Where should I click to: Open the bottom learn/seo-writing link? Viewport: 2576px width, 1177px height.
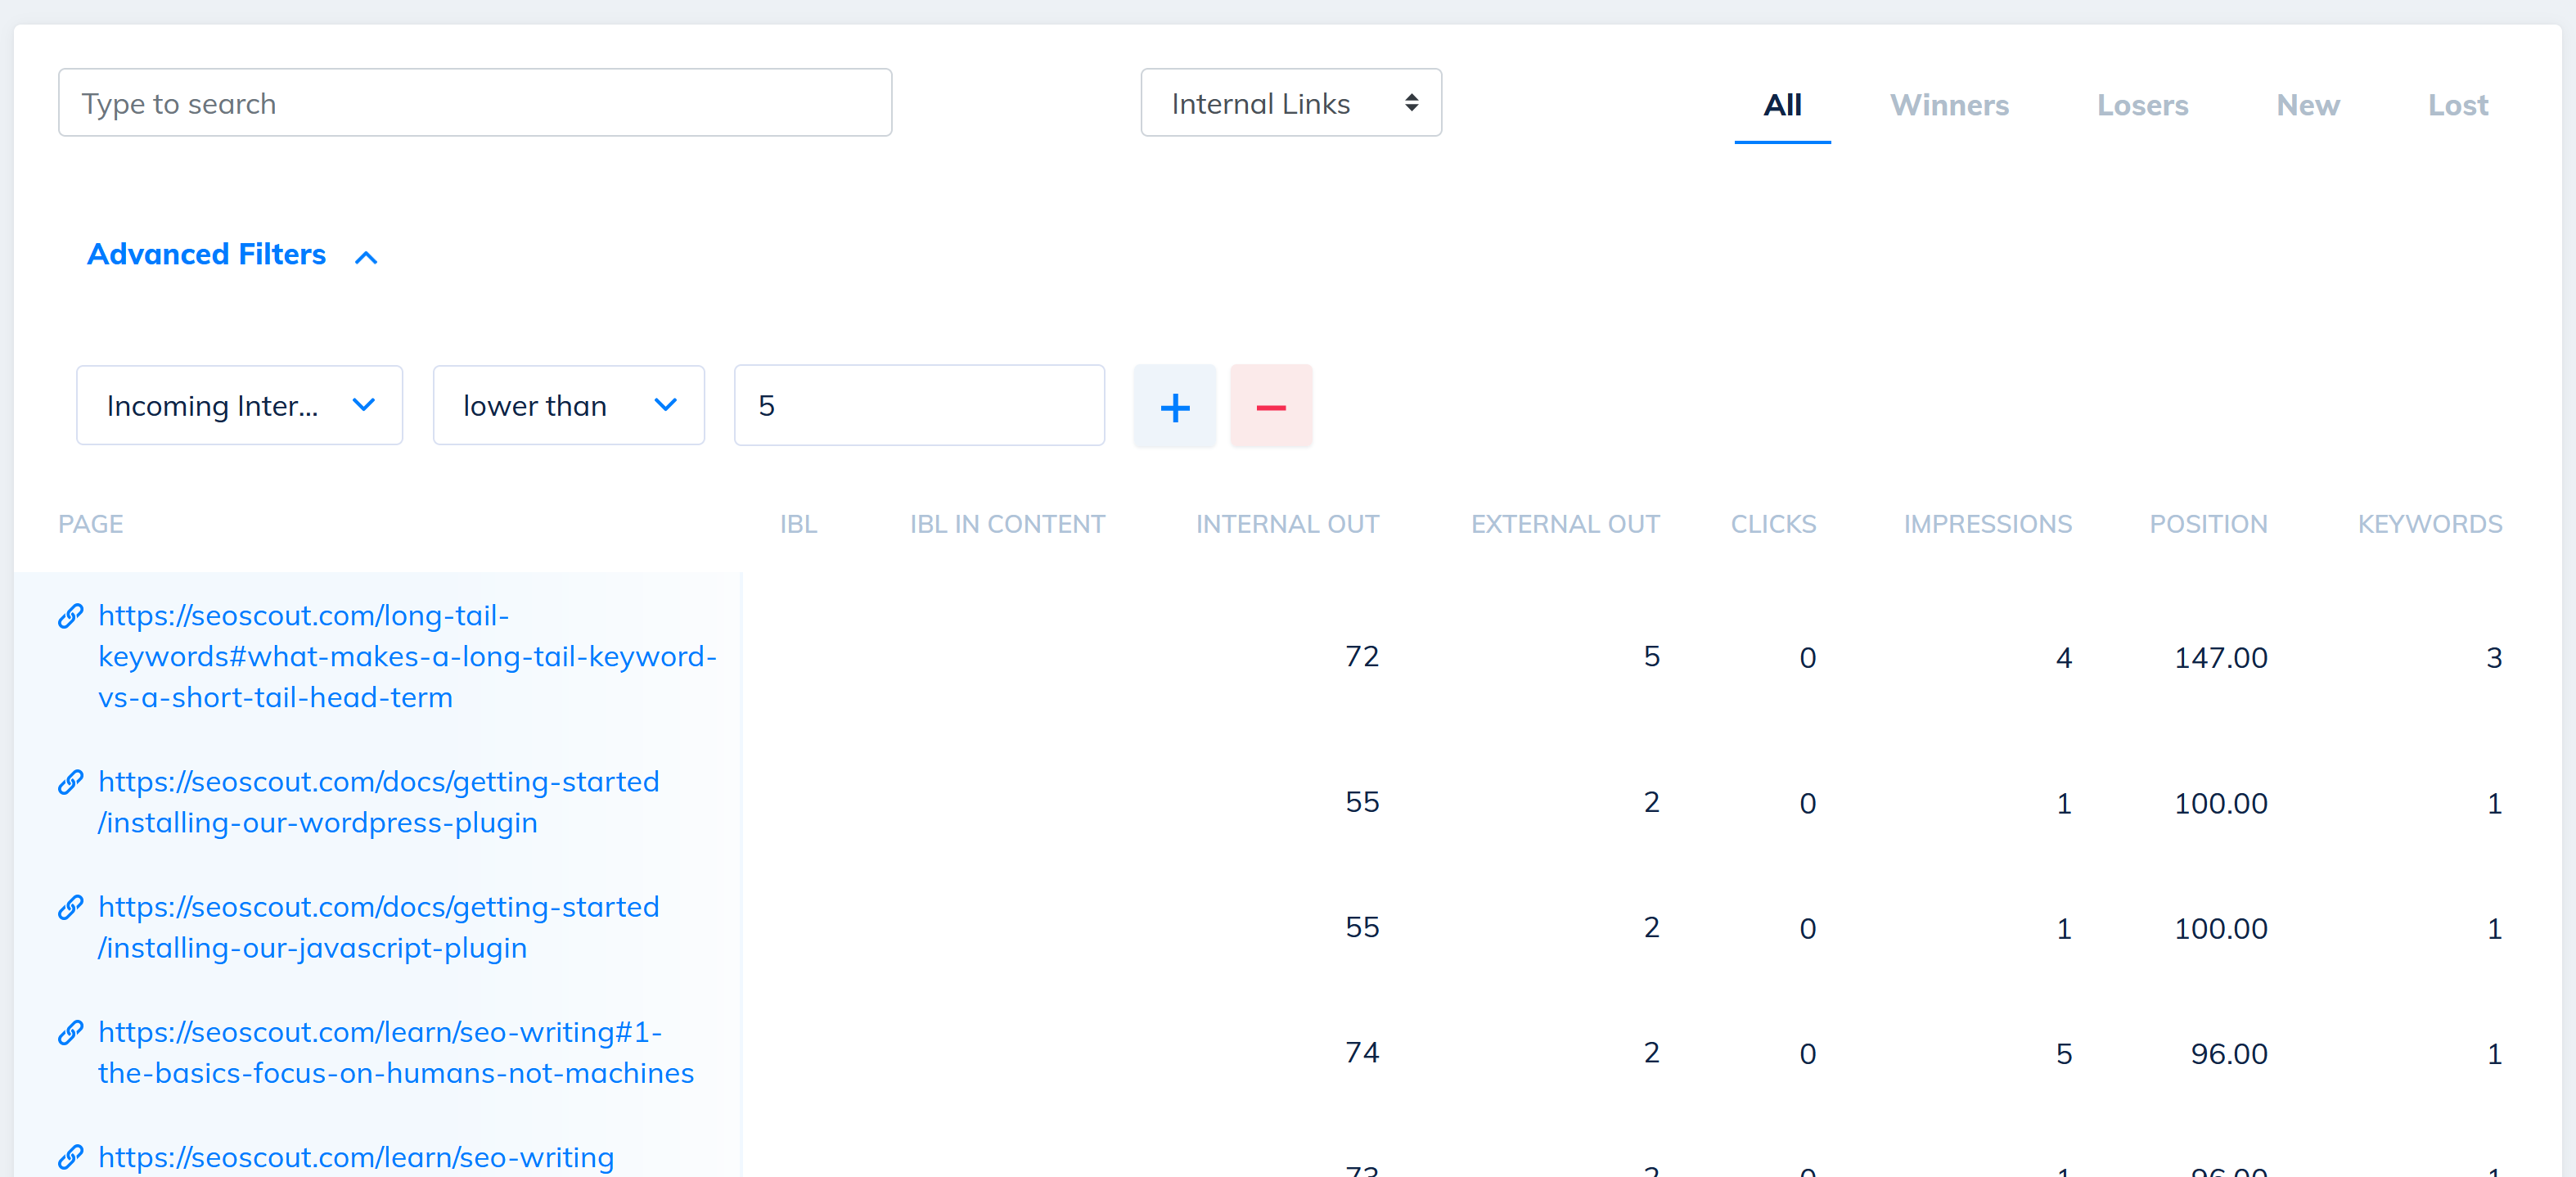tap(356, 1157)
